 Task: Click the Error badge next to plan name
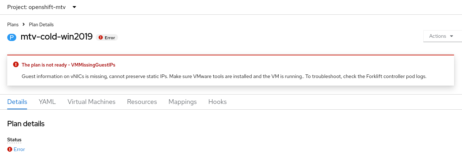coord(107,37)
